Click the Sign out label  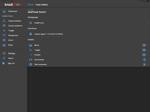11,63
